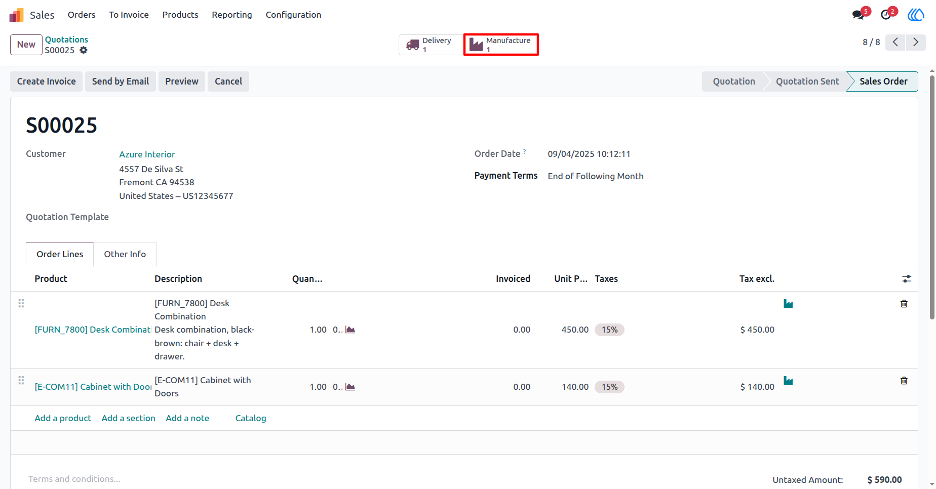The width and height of the screenshot is (936, 489).
Task: Delete the Desk Combination order line
Action: (904, 304)
